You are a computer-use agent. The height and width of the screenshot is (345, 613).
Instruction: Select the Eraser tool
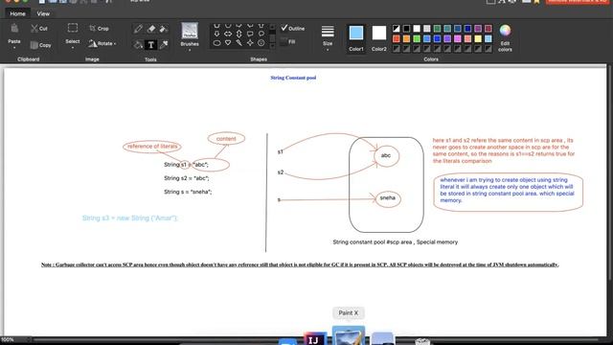(x=151, y=29)
